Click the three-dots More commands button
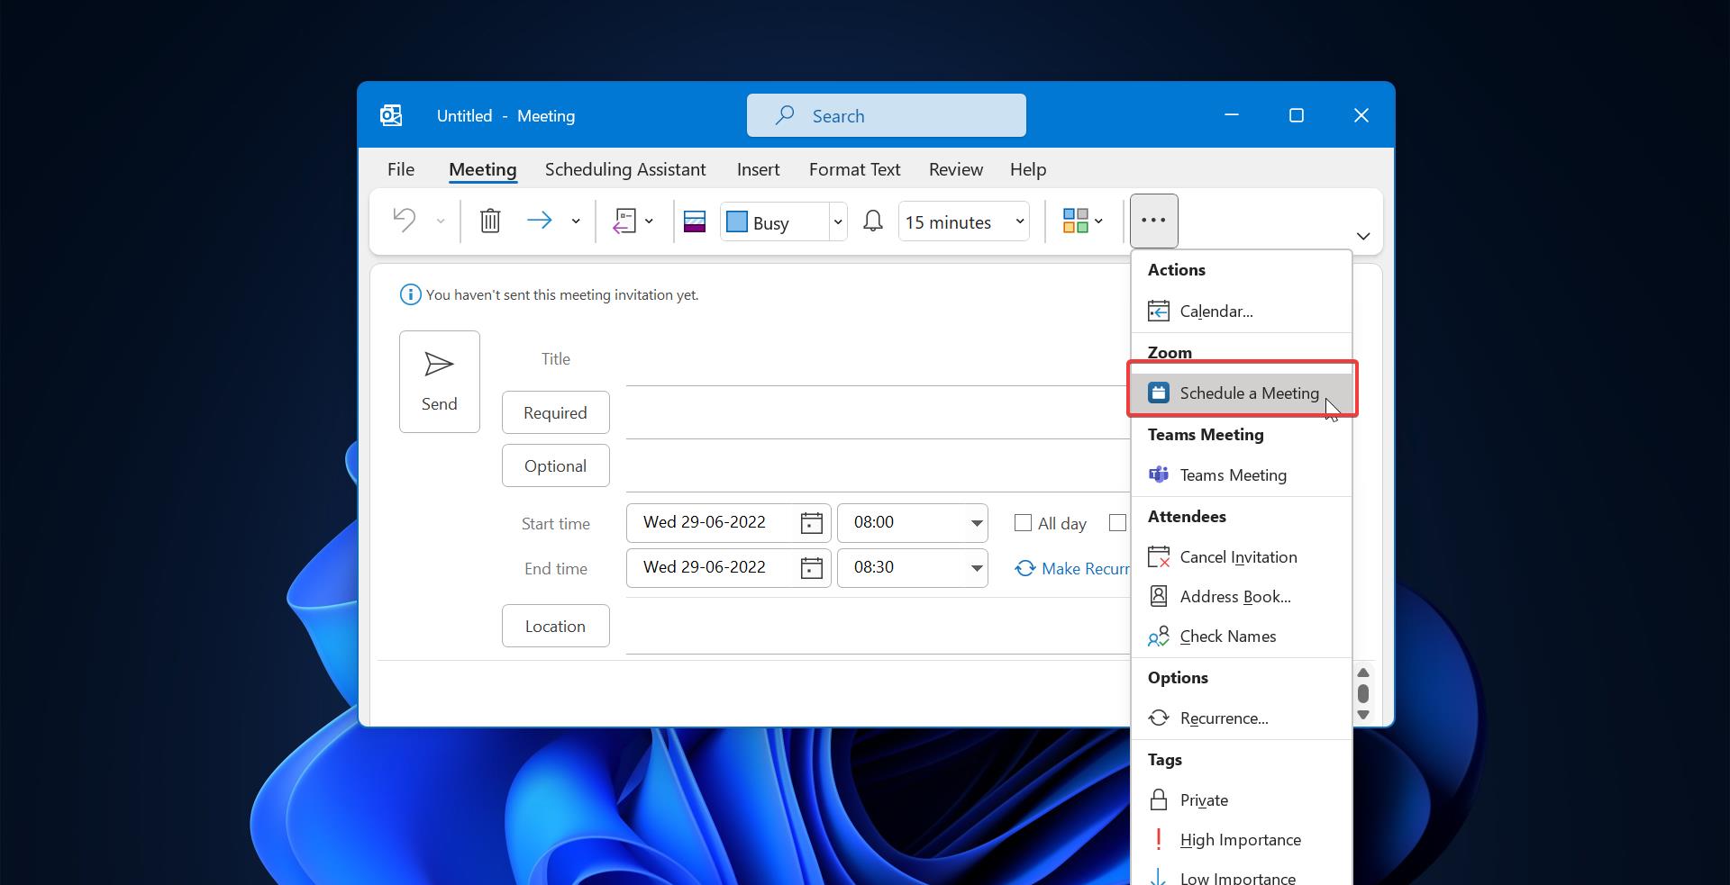This screenshot has height=885, width=1730. pyautogui.click(x=1154, y=221)
